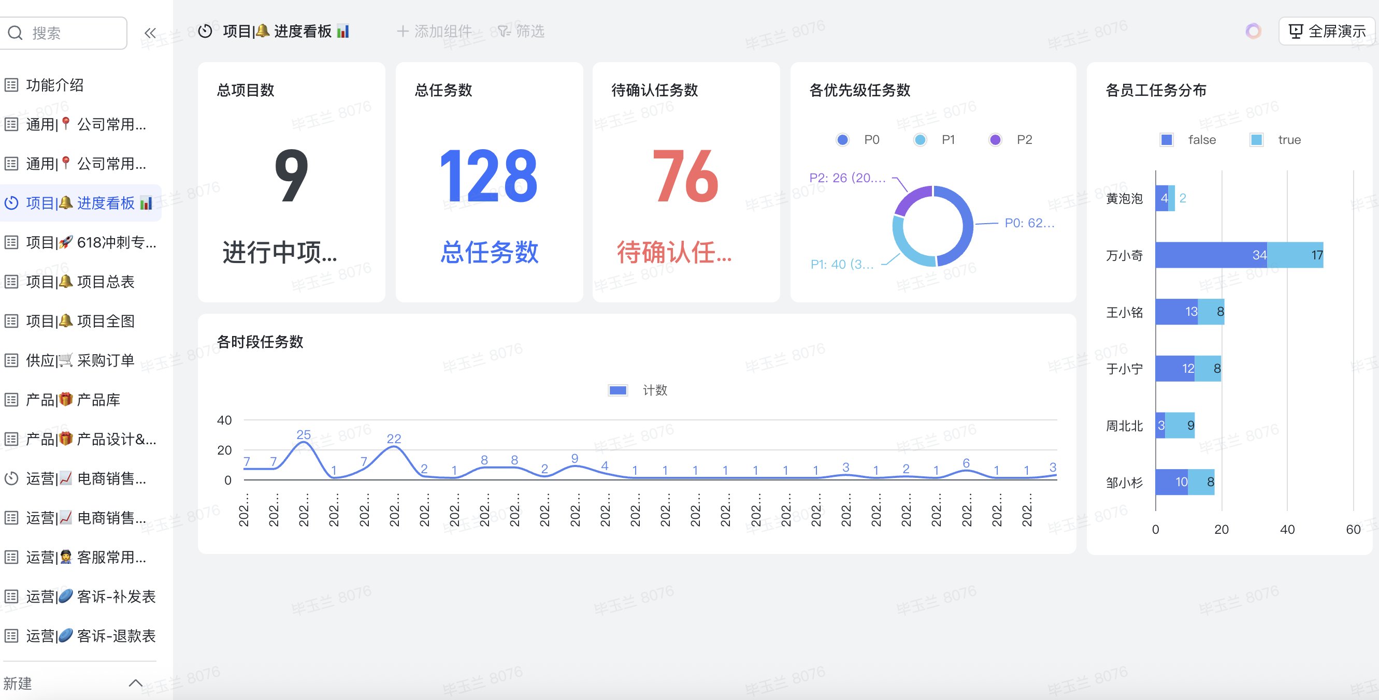Click the 筛选 filter icon
Screen dimensions: 1379x700
(x=504, y=32)
